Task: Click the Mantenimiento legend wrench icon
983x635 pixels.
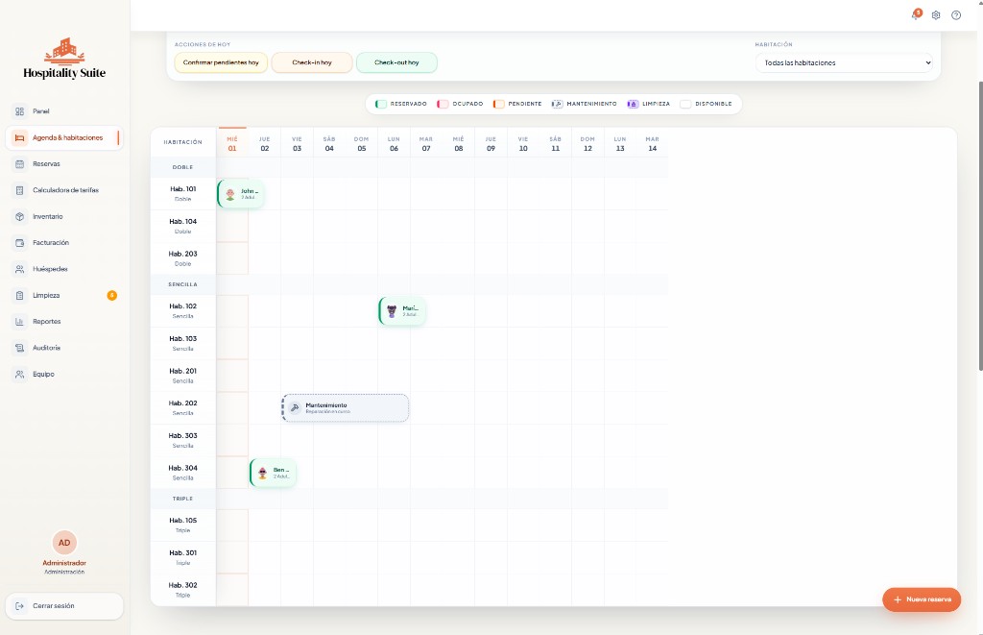Action: [557, 104]
